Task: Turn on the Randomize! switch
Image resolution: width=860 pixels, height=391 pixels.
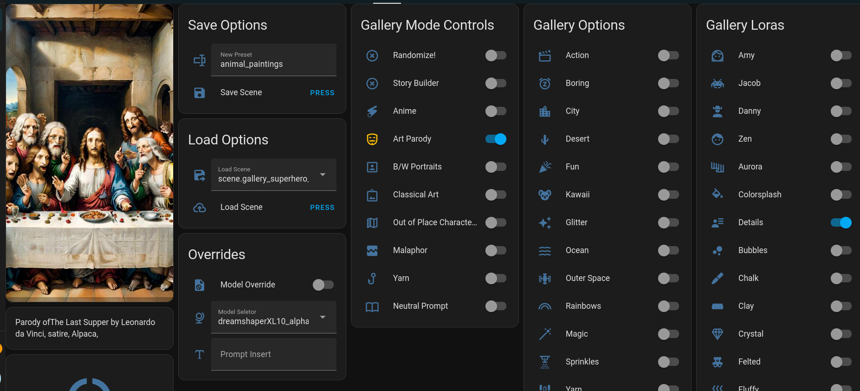Action: tap(496, 55)
